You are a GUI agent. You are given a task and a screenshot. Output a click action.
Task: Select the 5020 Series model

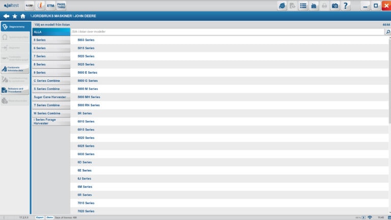(x=230, y=56)
